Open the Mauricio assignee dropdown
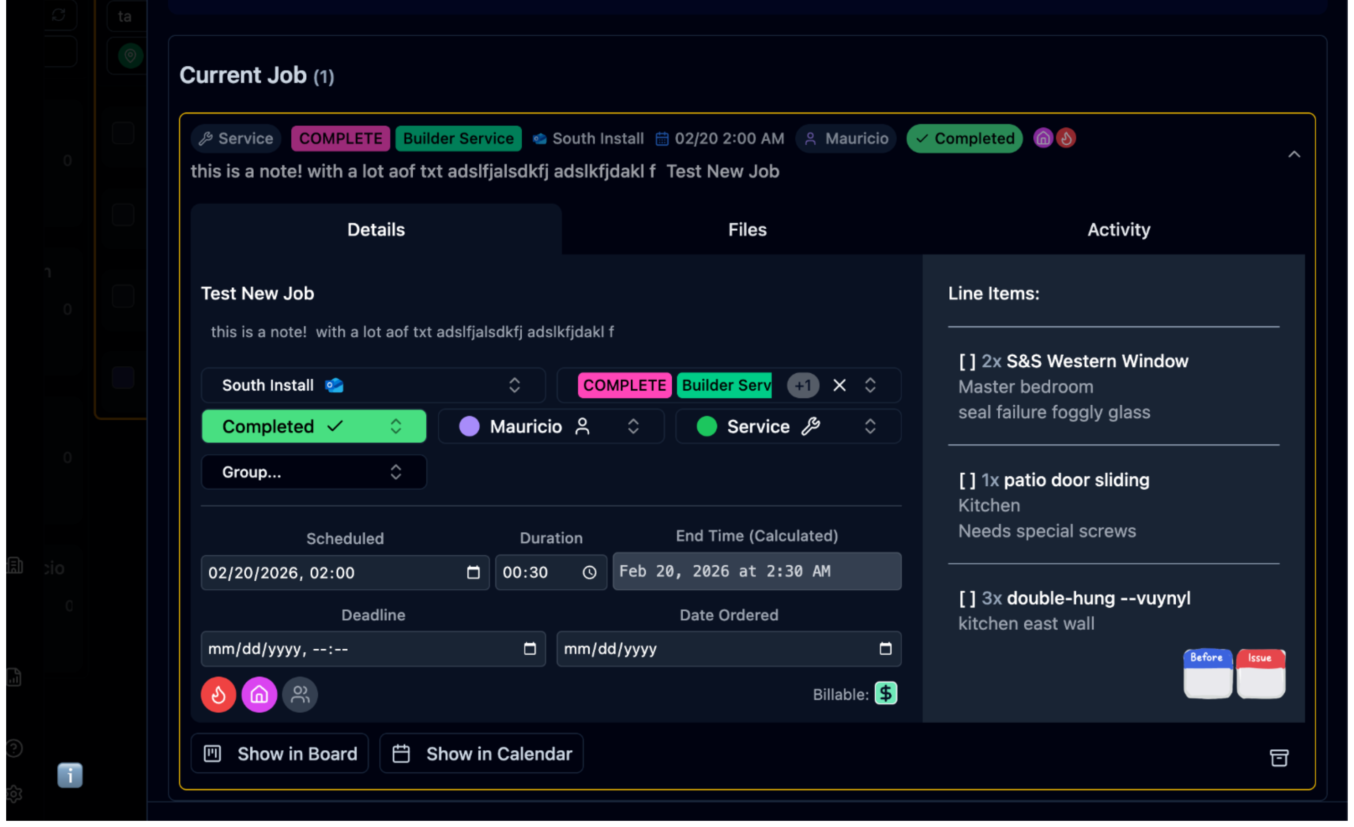 pos(551,426)
